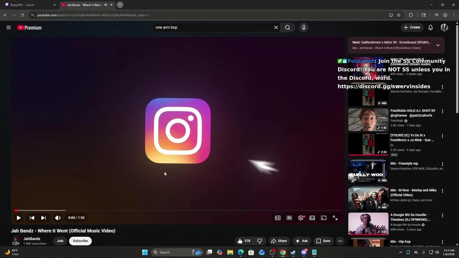Open more actions below the video
Image resolution: width=459 pixels, height=258 pixels.
pyautogui.click(x=340, y=241)
